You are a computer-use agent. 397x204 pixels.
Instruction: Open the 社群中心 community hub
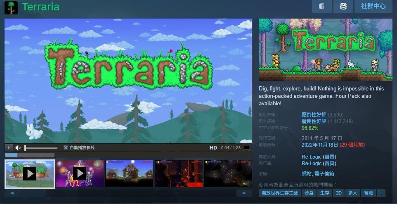tap(373, 6)
